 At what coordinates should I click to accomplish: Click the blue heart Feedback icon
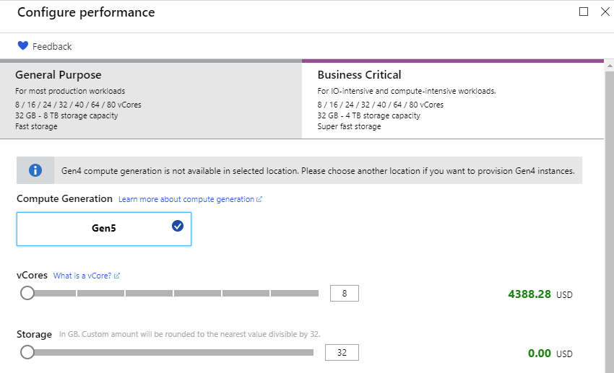click(x=22, y=46)
